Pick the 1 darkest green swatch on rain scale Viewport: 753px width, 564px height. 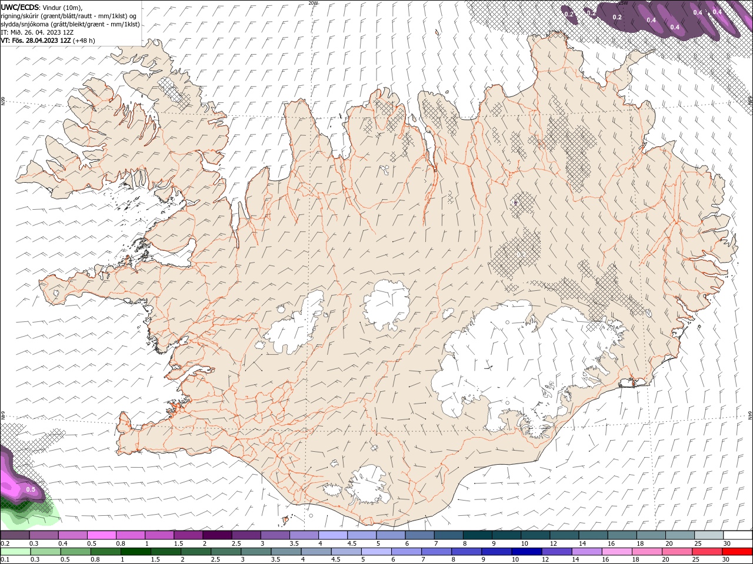pyautogui.click(x=136, y=552)
